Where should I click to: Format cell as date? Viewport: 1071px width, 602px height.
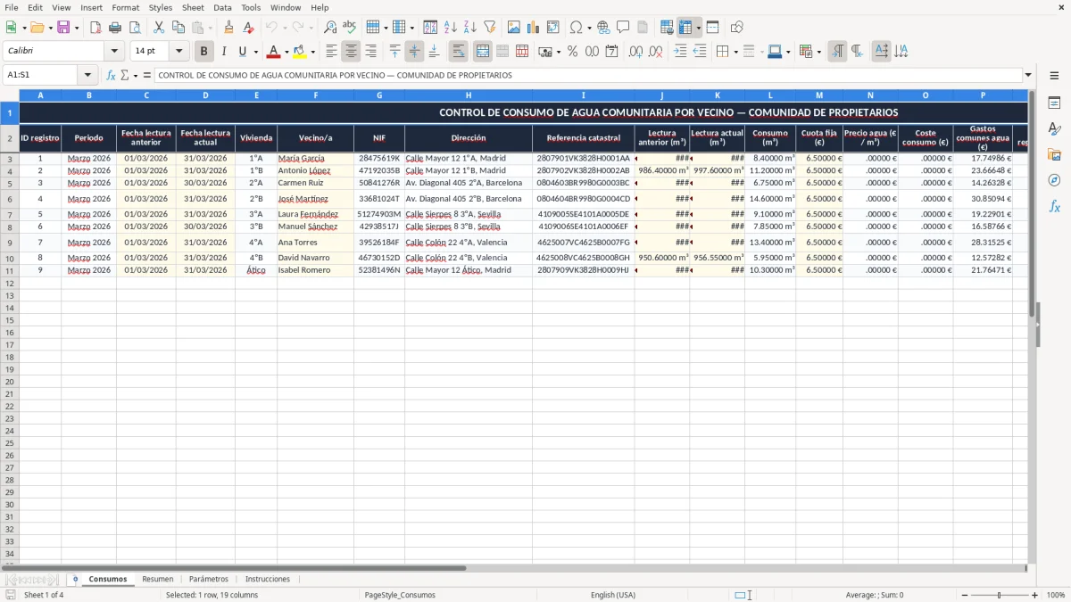click(x=611, y=52)
